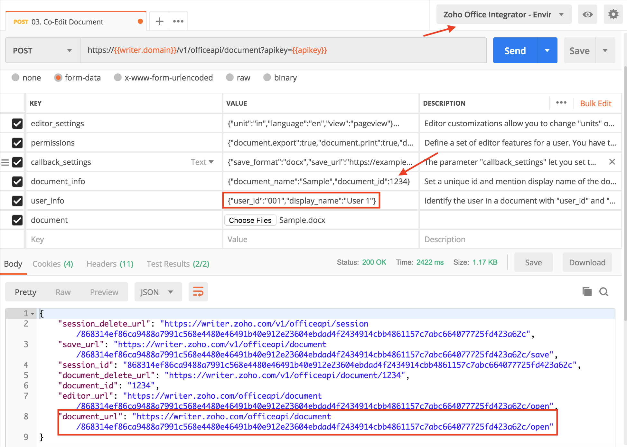Copy response body to clipboard icon
627x447 pixels.
point(587,292)
